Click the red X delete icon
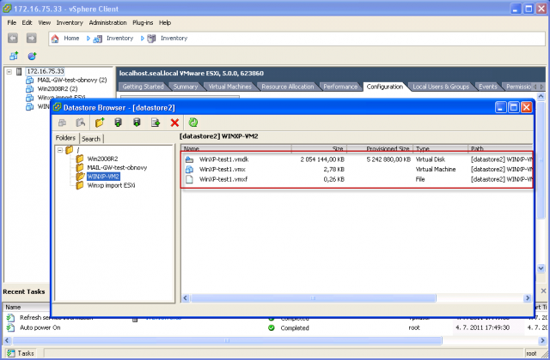This screenshot has height=360, width=550. 174,123
